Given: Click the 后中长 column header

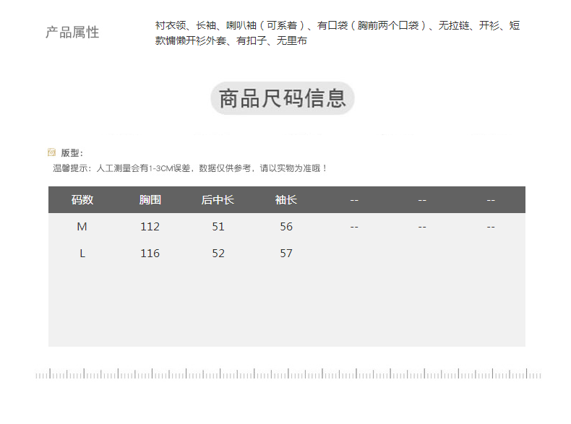Looking at the screenshot, I should [218, 200].
